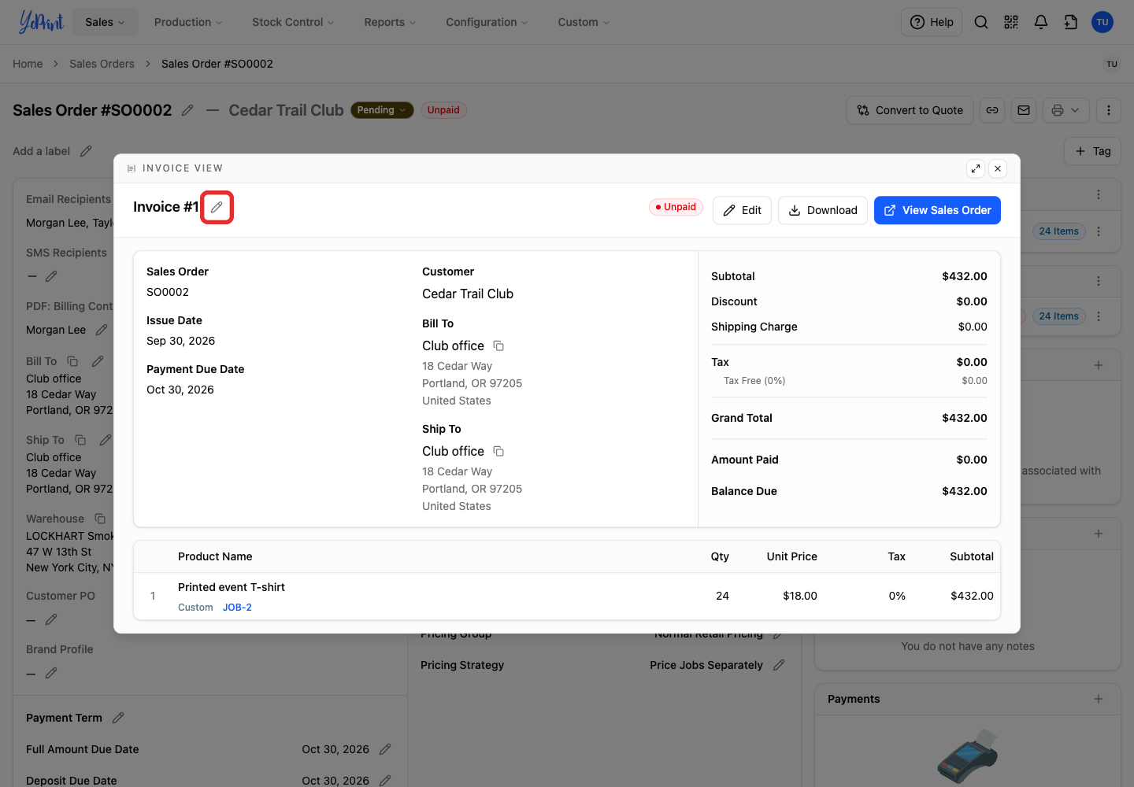Copy the Bill To address in invoice
Screen dimensions: 1134x787
(498, 345)
